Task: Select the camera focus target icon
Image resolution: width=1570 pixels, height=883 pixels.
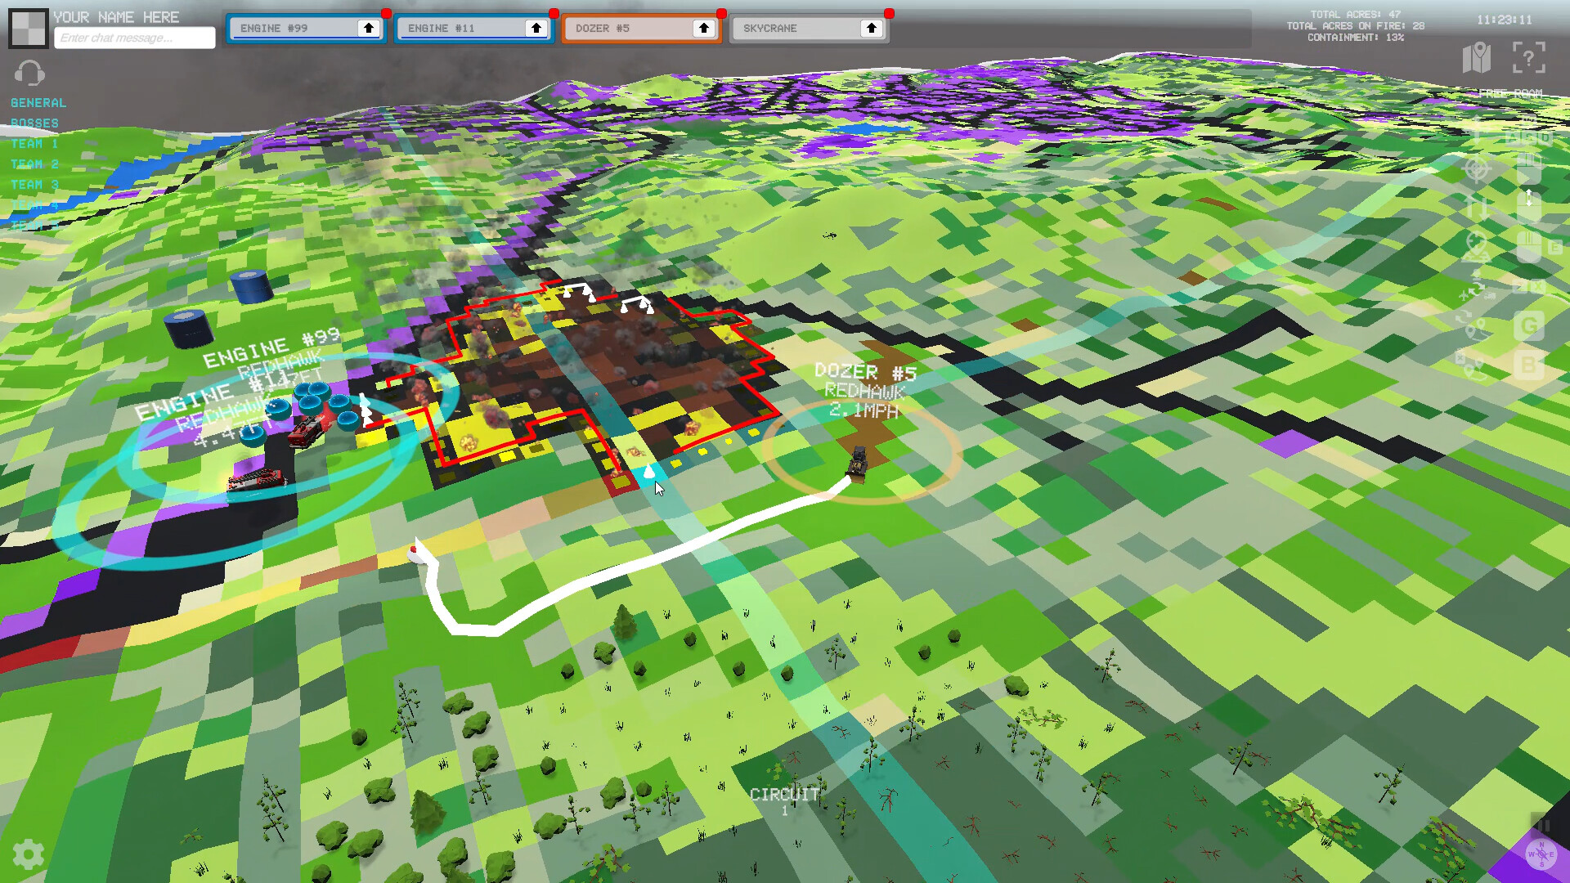Action: pos(1475,172)
